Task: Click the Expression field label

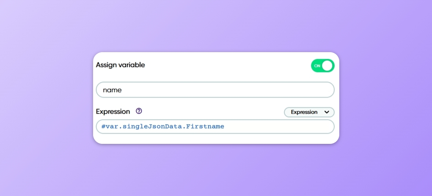Action: click(113, 111)
